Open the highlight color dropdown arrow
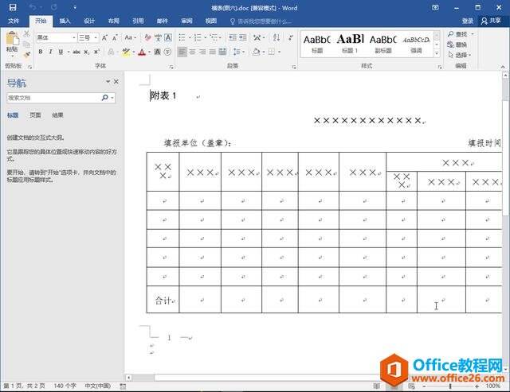 click(134, 52)
